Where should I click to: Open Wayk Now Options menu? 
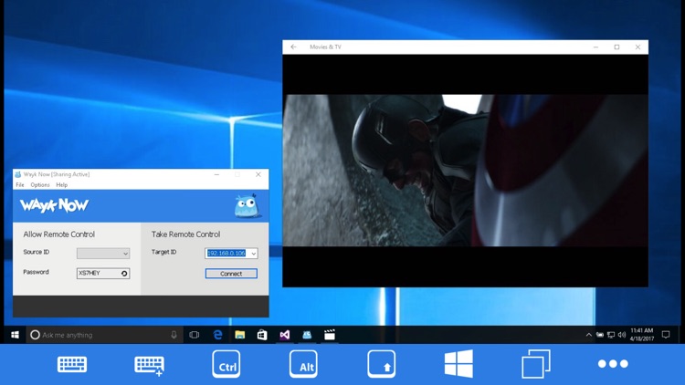(40, 184)
